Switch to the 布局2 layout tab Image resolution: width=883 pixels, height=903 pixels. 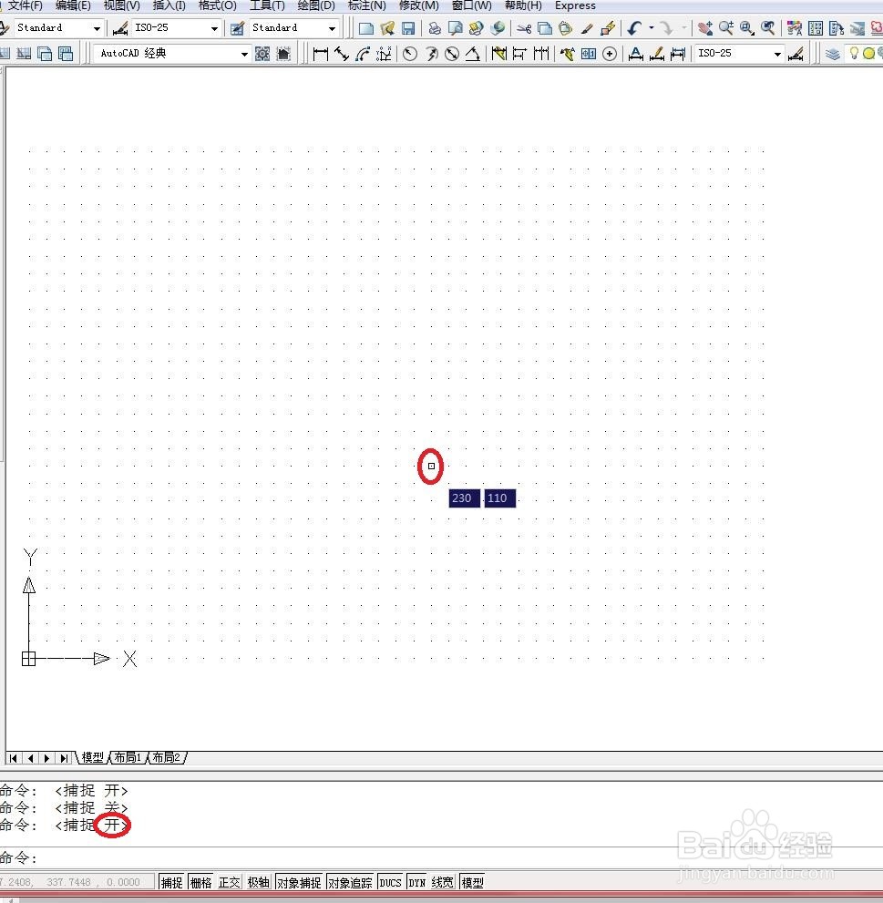167,757
